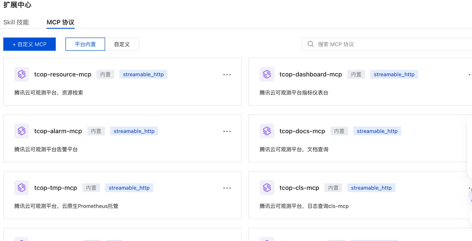Click the 内置 badge on tcop-tmp-mcp

91,188
